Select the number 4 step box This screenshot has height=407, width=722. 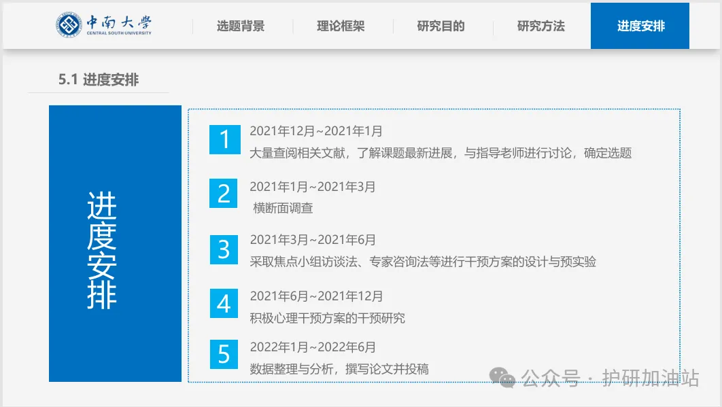224,304
